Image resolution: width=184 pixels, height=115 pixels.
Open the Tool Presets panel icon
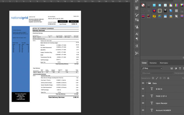tap(137, 53)
